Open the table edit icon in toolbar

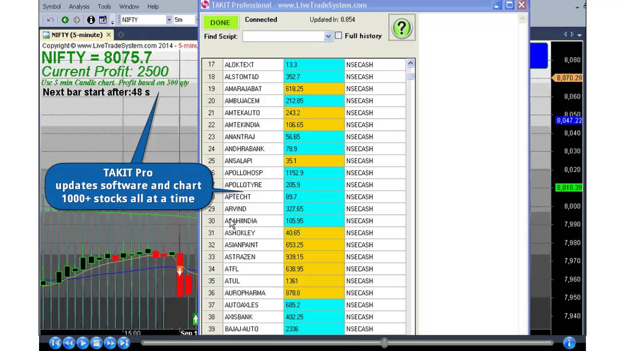click(x=103, y=20)
